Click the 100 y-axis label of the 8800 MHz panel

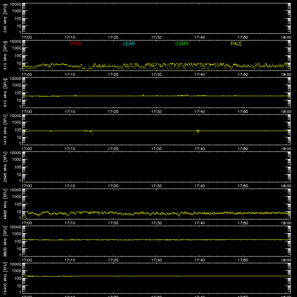point(18,241)
